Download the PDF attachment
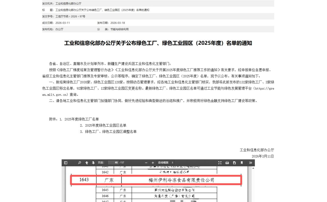The height and width of the screenshot is (202, 327). [x=234, y=163]
